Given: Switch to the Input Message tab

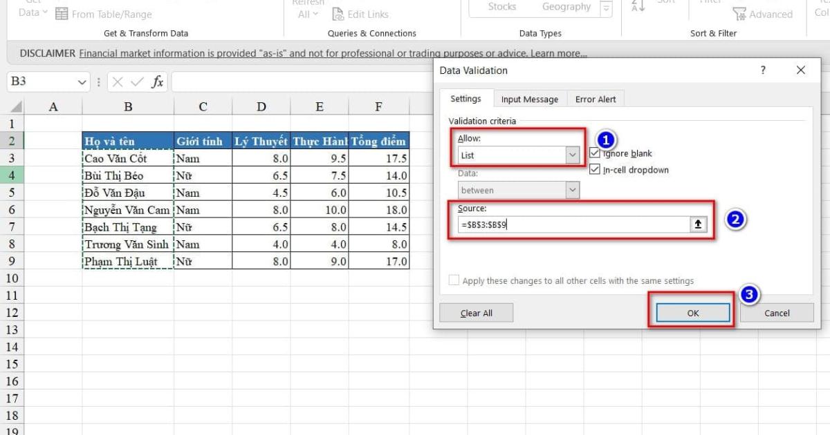Looking at the screenshot, I should tap(529, 99).
